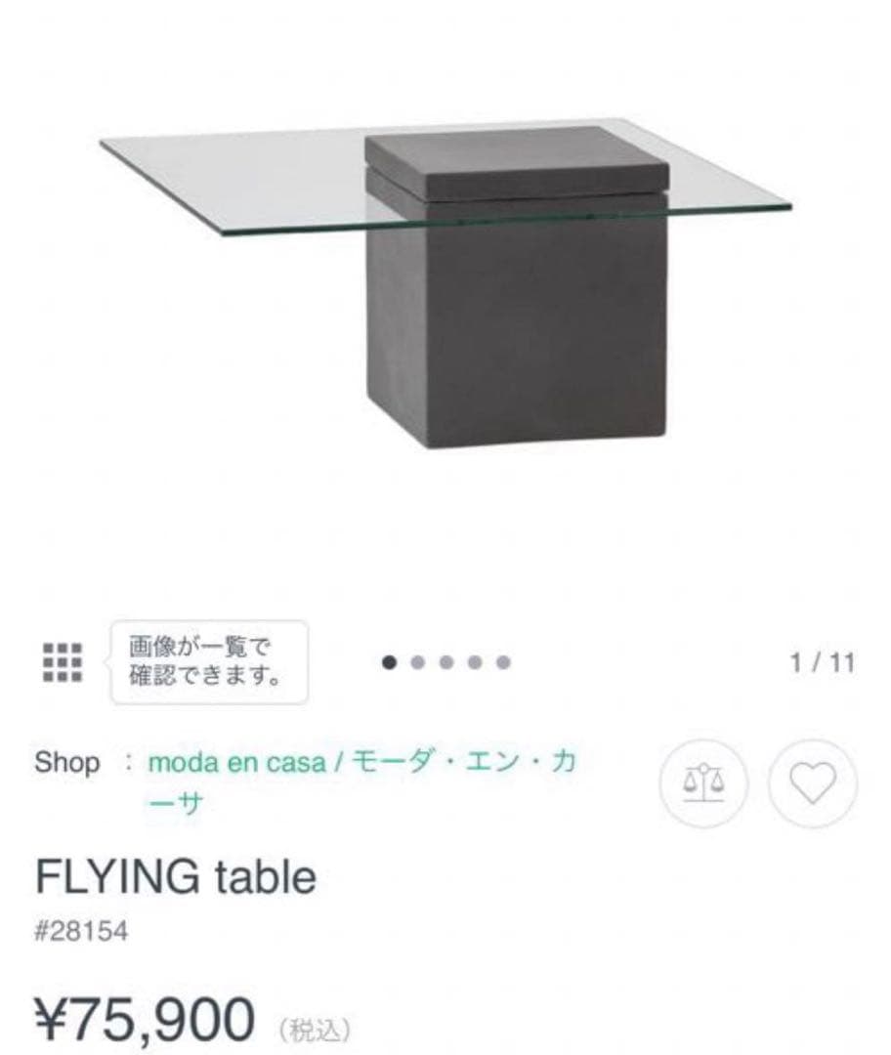Select the last carousel pagination dot
The image size is (891, 1055).
[x=501, y=662]
